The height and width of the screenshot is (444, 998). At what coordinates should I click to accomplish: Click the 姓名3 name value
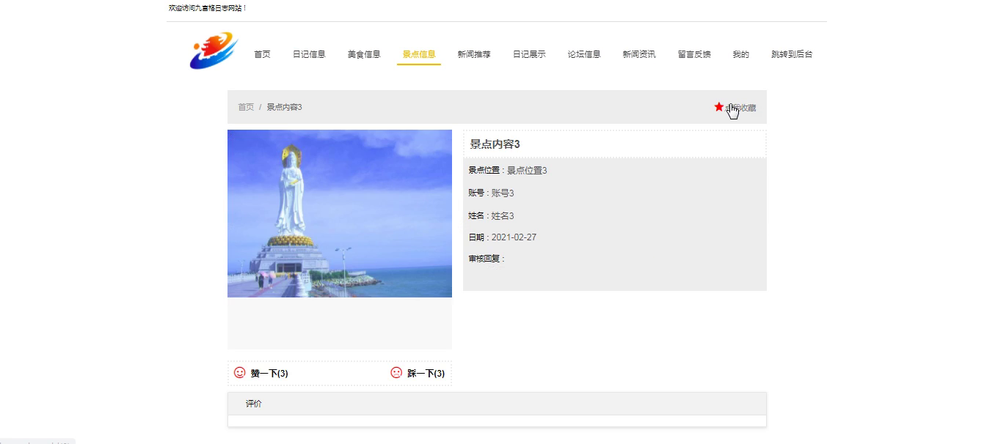503,216
